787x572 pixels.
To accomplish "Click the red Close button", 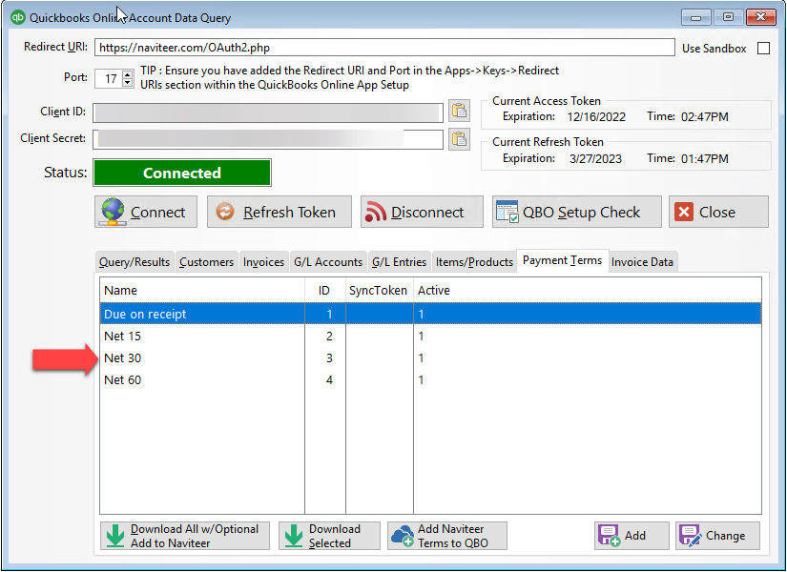I will [x=718, y=212].
